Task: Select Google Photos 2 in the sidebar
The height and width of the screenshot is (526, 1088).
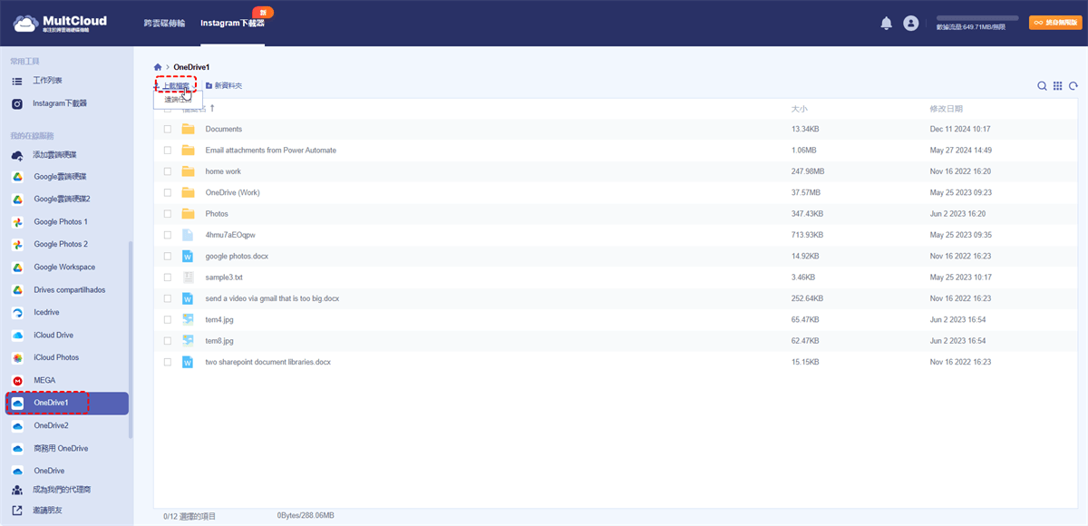Action: point(61,245)
